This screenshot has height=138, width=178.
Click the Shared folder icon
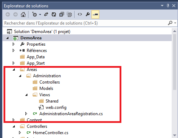pos(41,101)
